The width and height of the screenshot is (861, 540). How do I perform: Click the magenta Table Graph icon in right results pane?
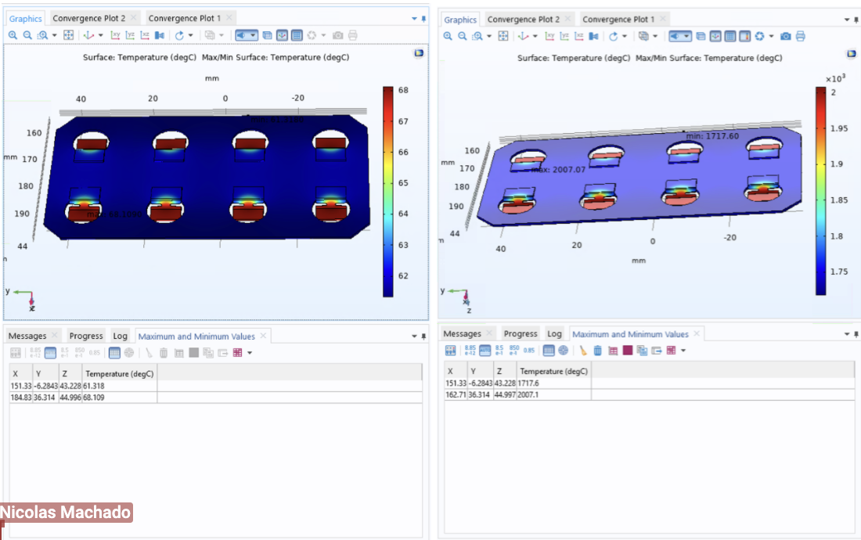(613, 350)
